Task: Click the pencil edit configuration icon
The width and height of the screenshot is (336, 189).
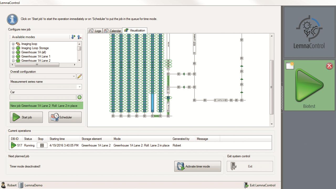Action: (x=80, y=76)
